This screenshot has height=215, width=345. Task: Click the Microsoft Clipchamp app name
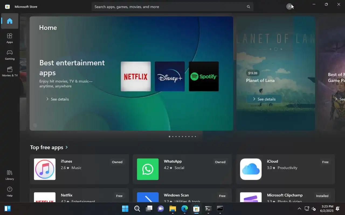pyautogui.click(x=285, y=195)
